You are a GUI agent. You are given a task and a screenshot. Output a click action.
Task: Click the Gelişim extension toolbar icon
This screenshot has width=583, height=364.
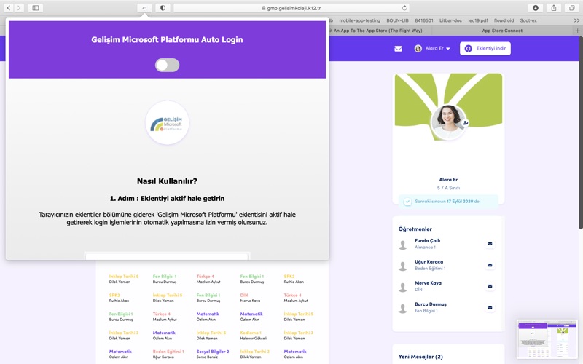pyautogui.click(x=144, y=7)
